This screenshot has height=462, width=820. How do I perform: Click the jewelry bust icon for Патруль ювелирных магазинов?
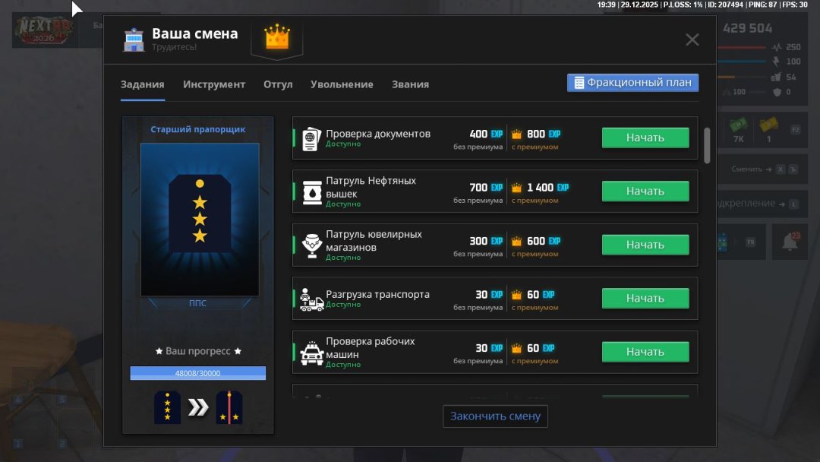point(311,245)
